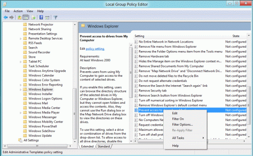Select Do not move deleted files setting
Viewport: 253px width, 156px height.
pyautogui.click(x=169, y=76)
